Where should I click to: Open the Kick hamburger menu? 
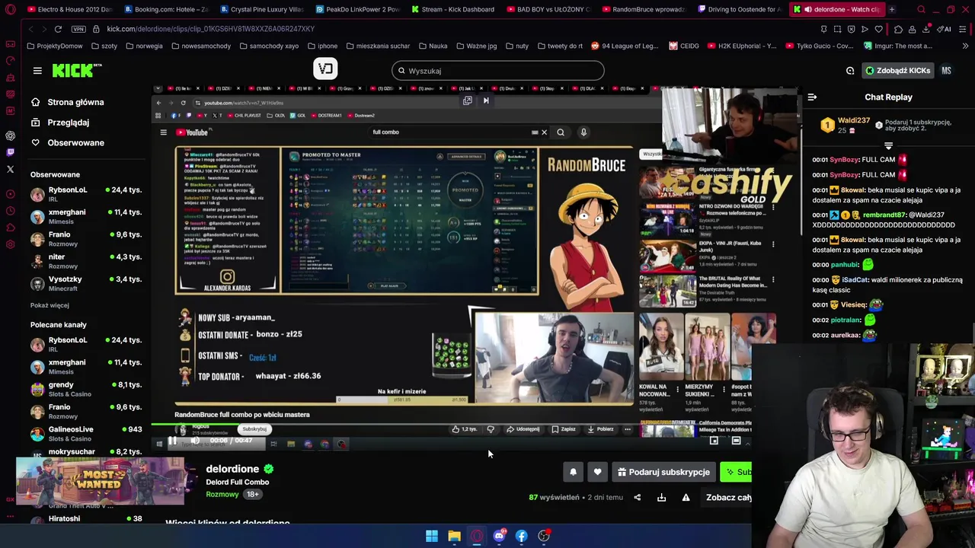click(x=37, y=71)
